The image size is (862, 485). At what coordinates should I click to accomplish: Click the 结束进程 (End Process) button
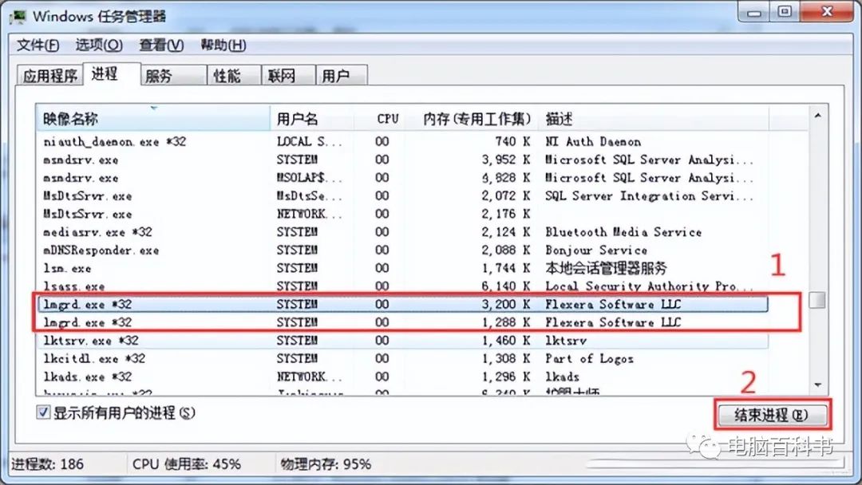pyautogui.click(x=773, y=414)
